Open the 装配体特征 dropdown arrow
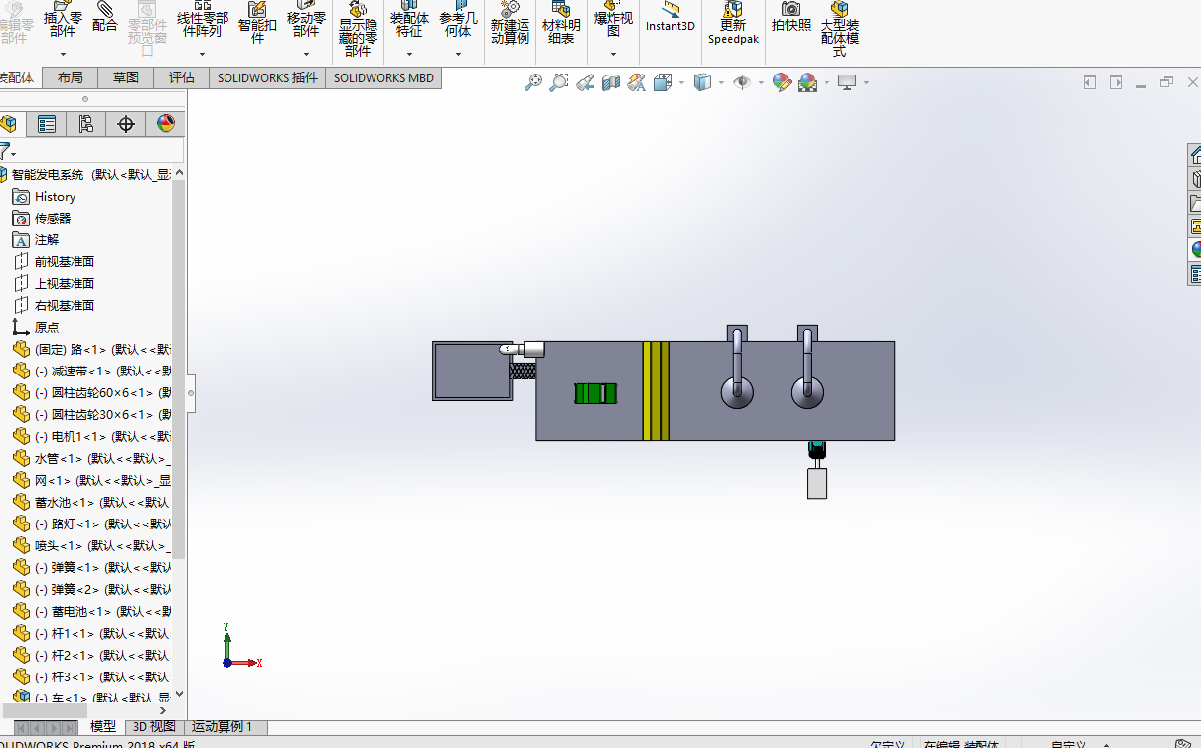Viewport: 1201px width, 748px height. click(x=409, y=54)
